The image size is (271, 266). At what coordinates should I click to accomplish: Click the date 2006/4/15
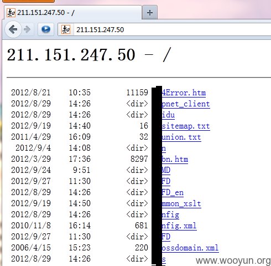pyautogui.click(x=31, y=248)
